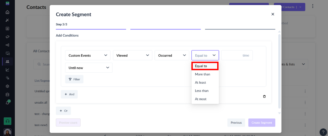328x136 pixels.
Task: Click the dialog vertical scrollbar
Action: (279, 71)
